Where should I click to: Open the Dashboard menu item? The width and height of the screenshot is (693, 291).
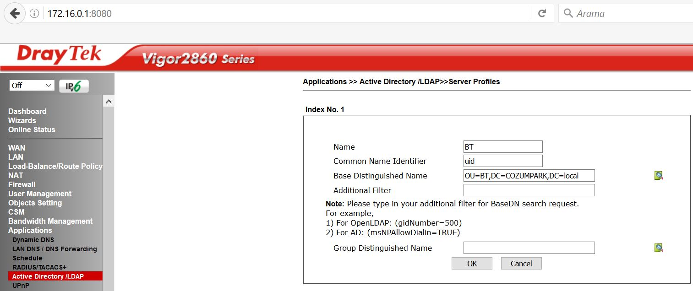tap(27, 111)
